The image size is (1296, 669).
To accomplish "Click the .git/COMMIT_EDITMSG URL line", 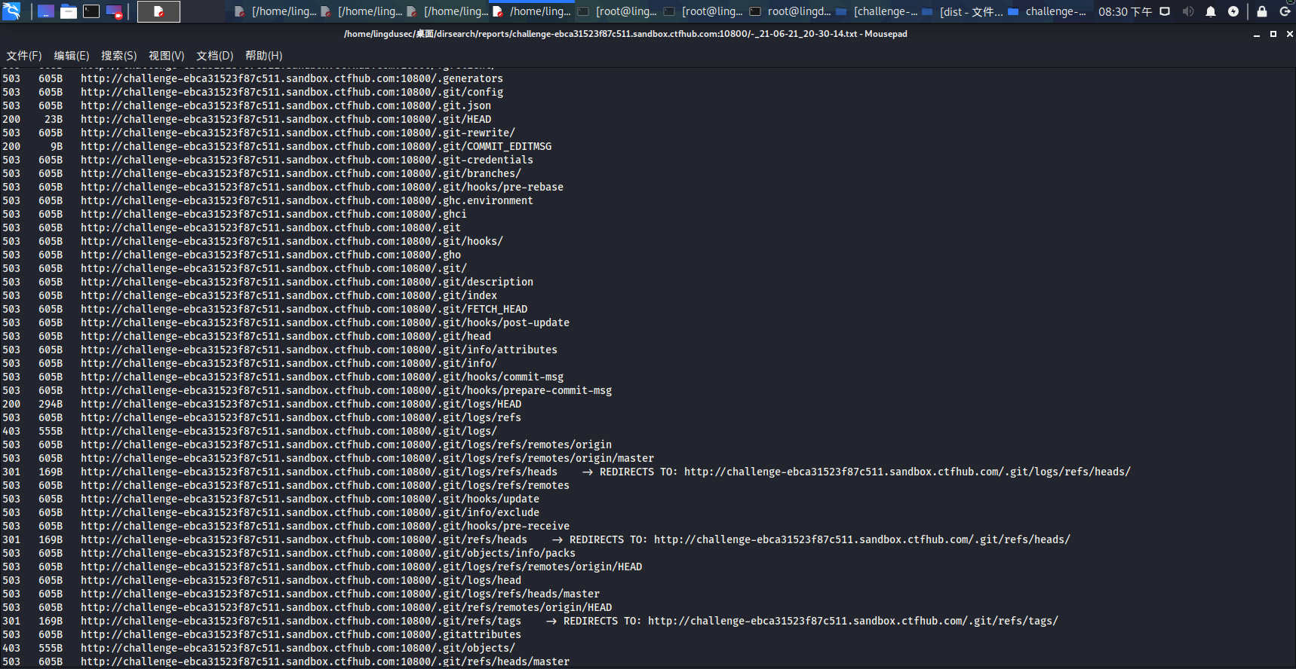I will (x=316, y=146).
